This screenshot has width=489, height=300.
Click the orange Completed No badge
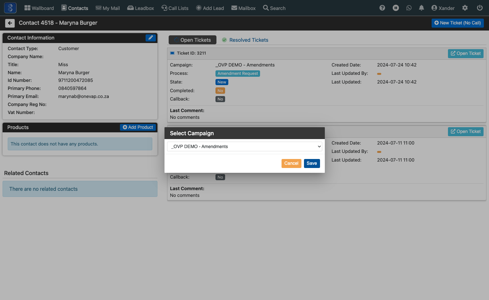point(220,91)
